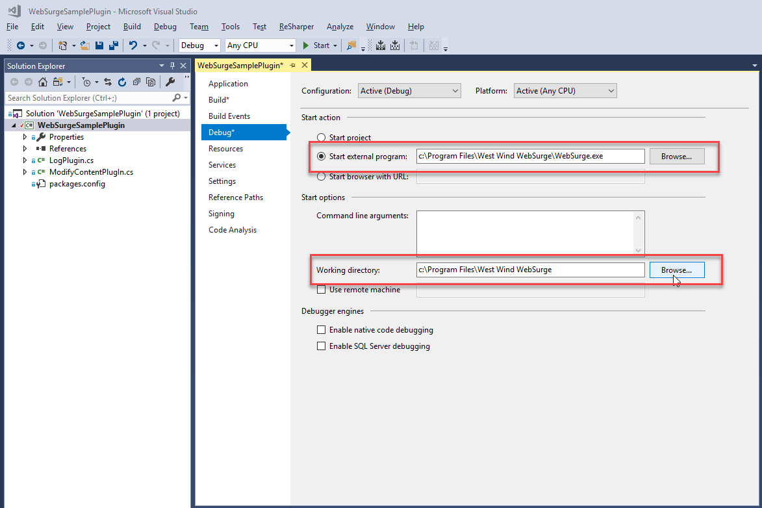
Task: Collapse the WebSurgeSamplePlugin project node
Action: [14, 125]
